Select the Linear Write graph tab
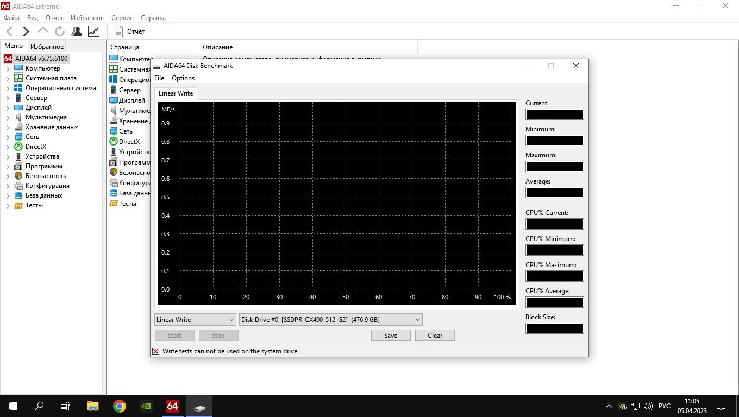The height and width of the screenshot is (417, 739). 176,93
